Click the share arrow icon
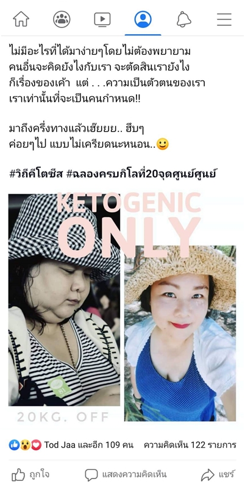 point(207,475)
